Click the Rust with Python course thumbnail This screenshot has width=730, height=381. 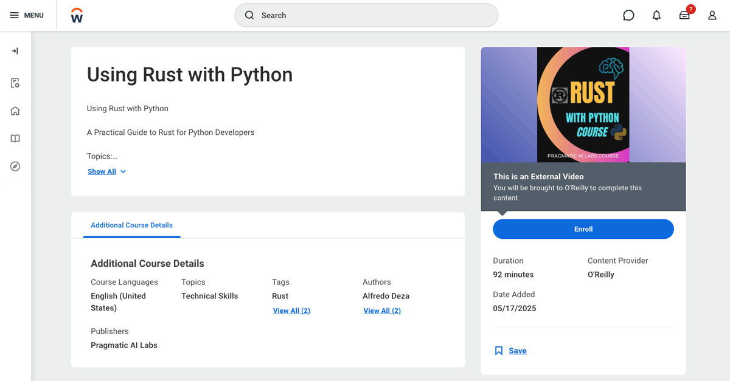pyautogui.click(x=583, y=105)
